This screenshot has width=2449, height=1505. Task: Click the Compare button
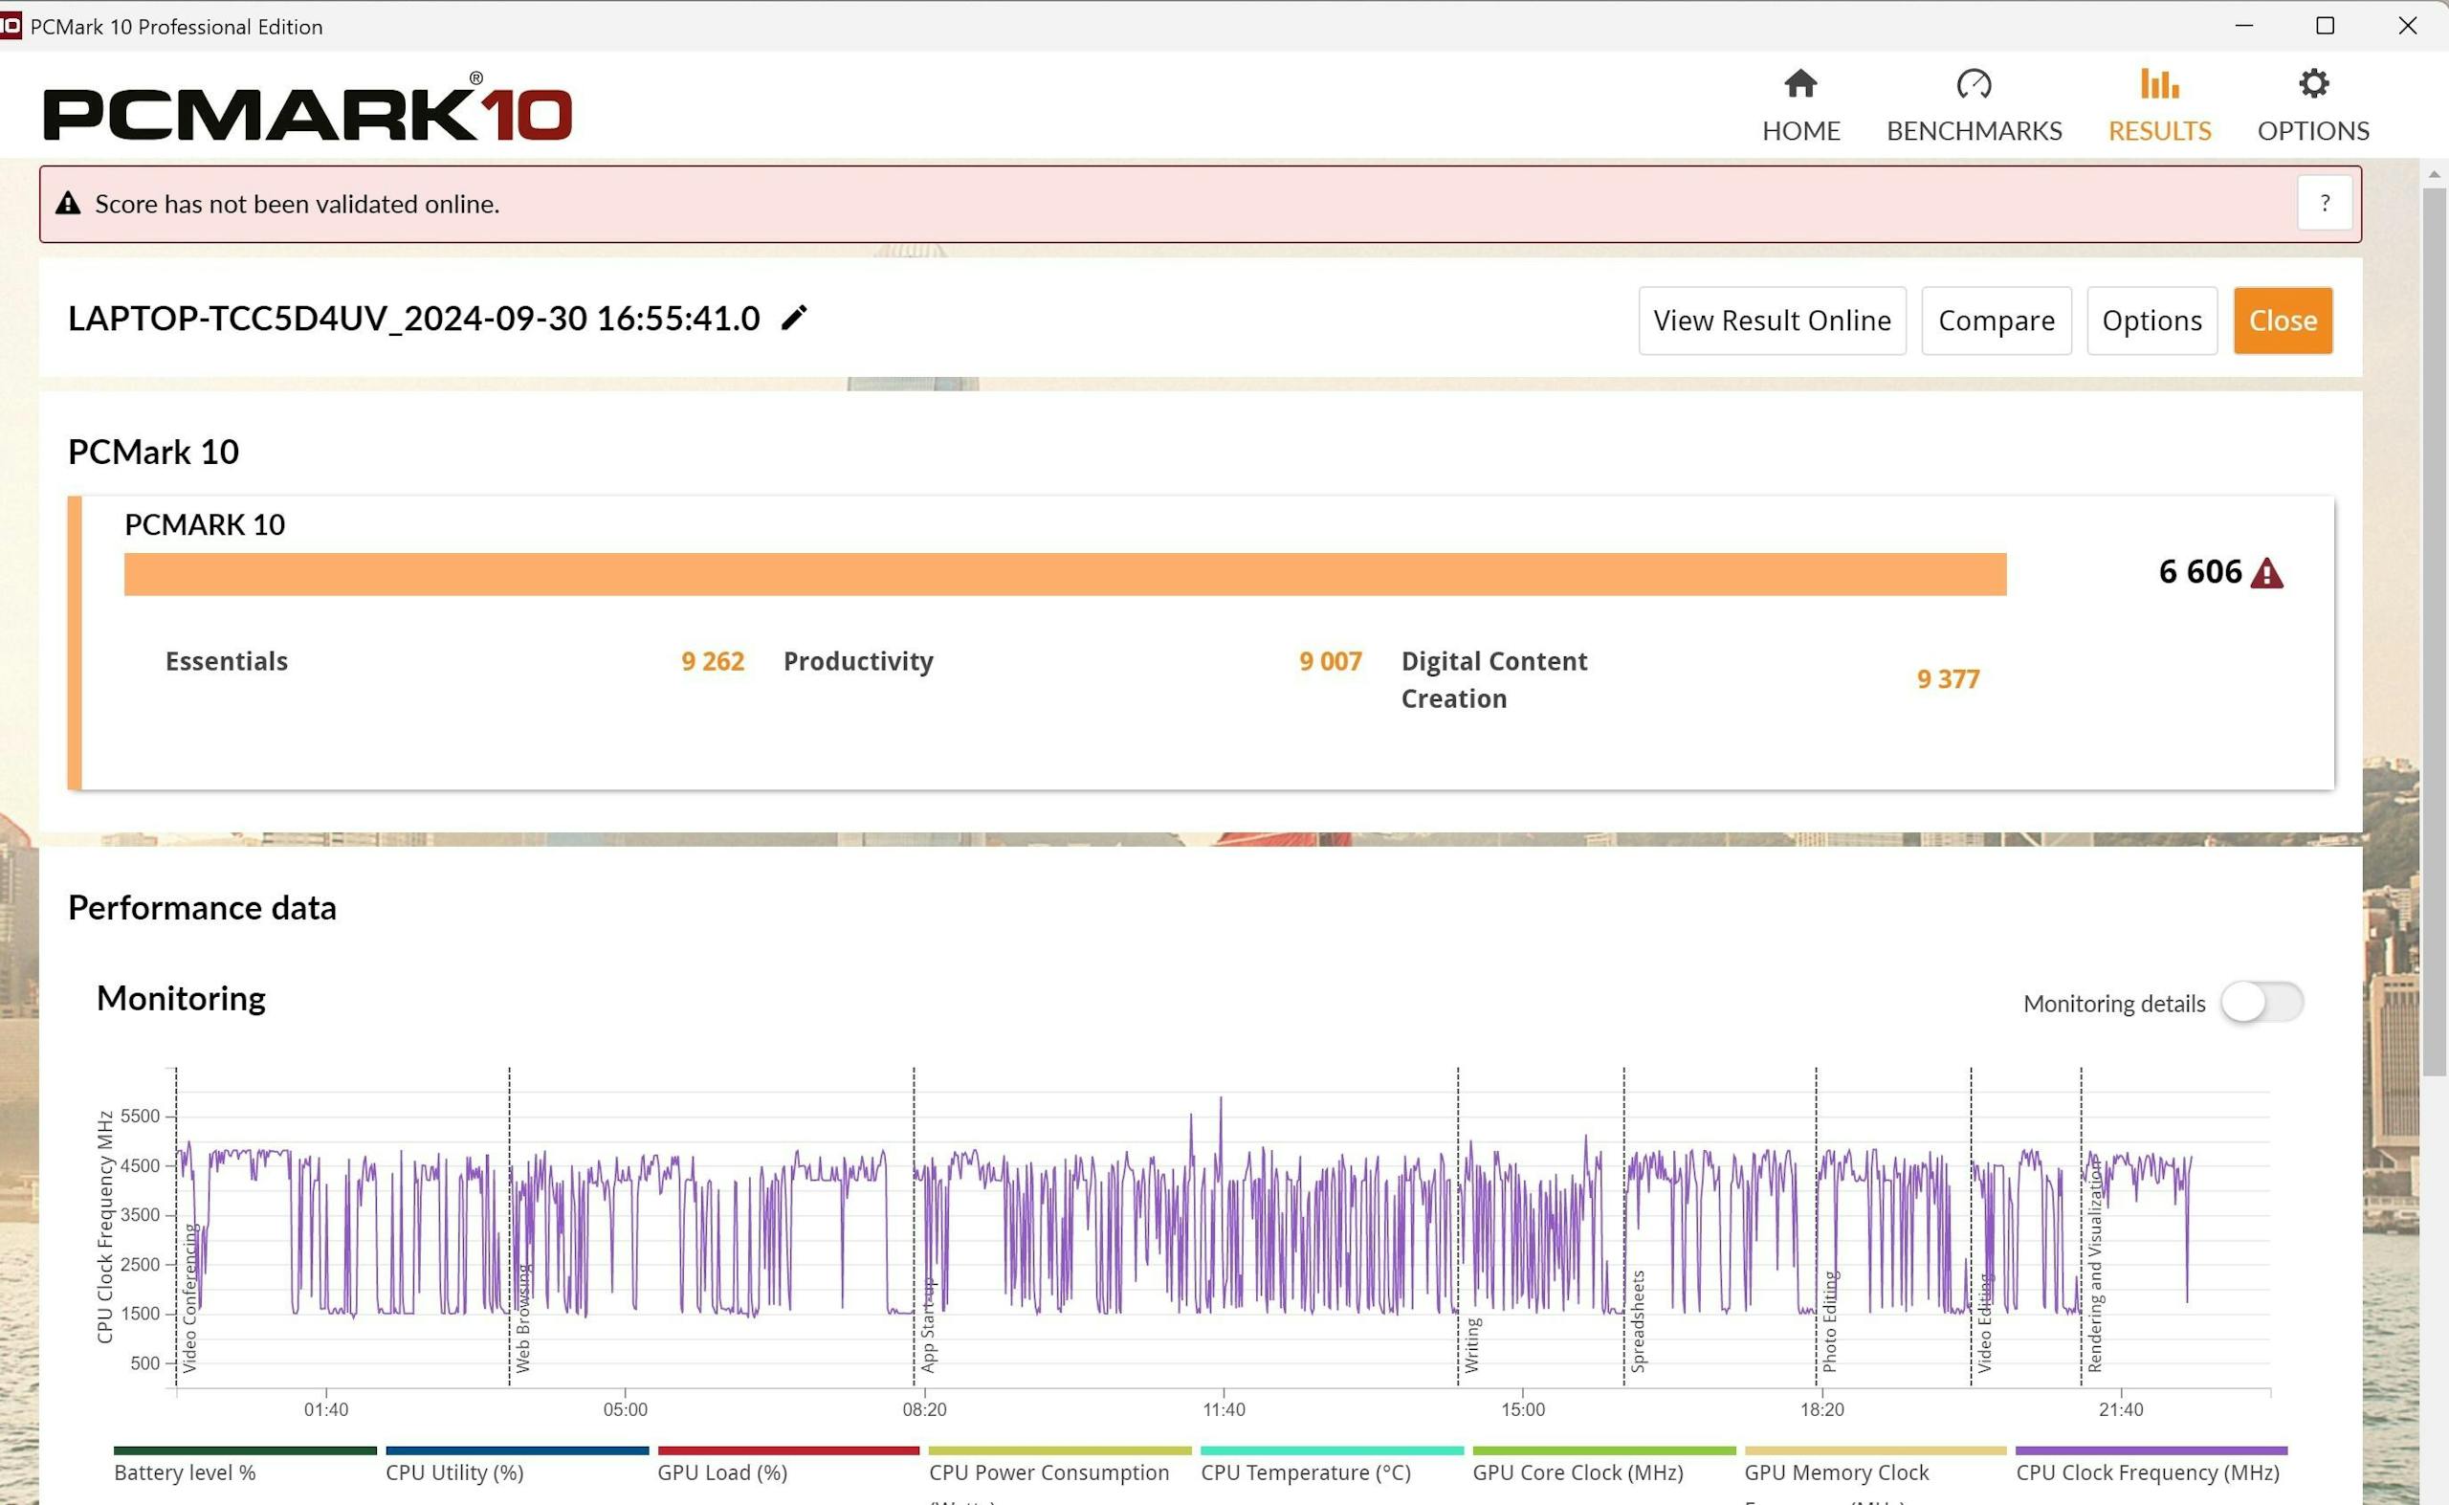point(1996,321)
